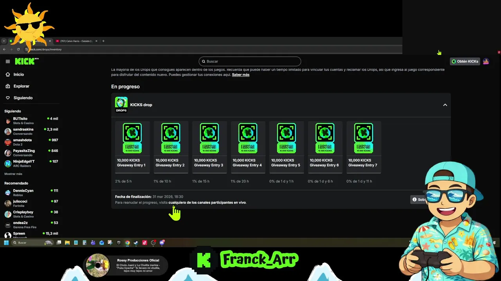Open the Saber más link
Viewport: 501px width, 281px height.
pos(241,75)
